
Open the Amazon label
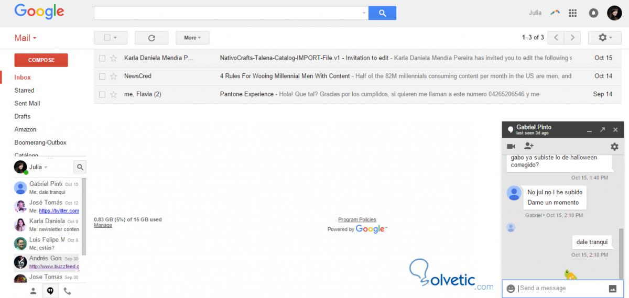tap(25, 129)
